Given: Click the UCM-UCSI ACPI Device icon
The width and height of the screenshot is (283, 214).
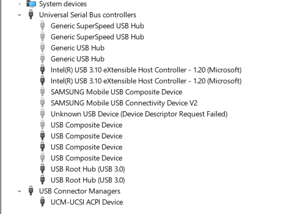Looking at the screenshot, I should pos(43,202).
